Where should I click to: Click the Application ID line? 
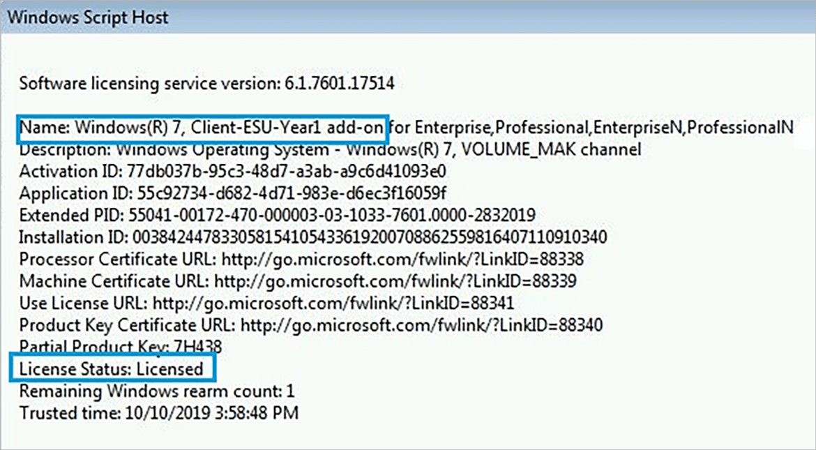(x=233, y=193)
